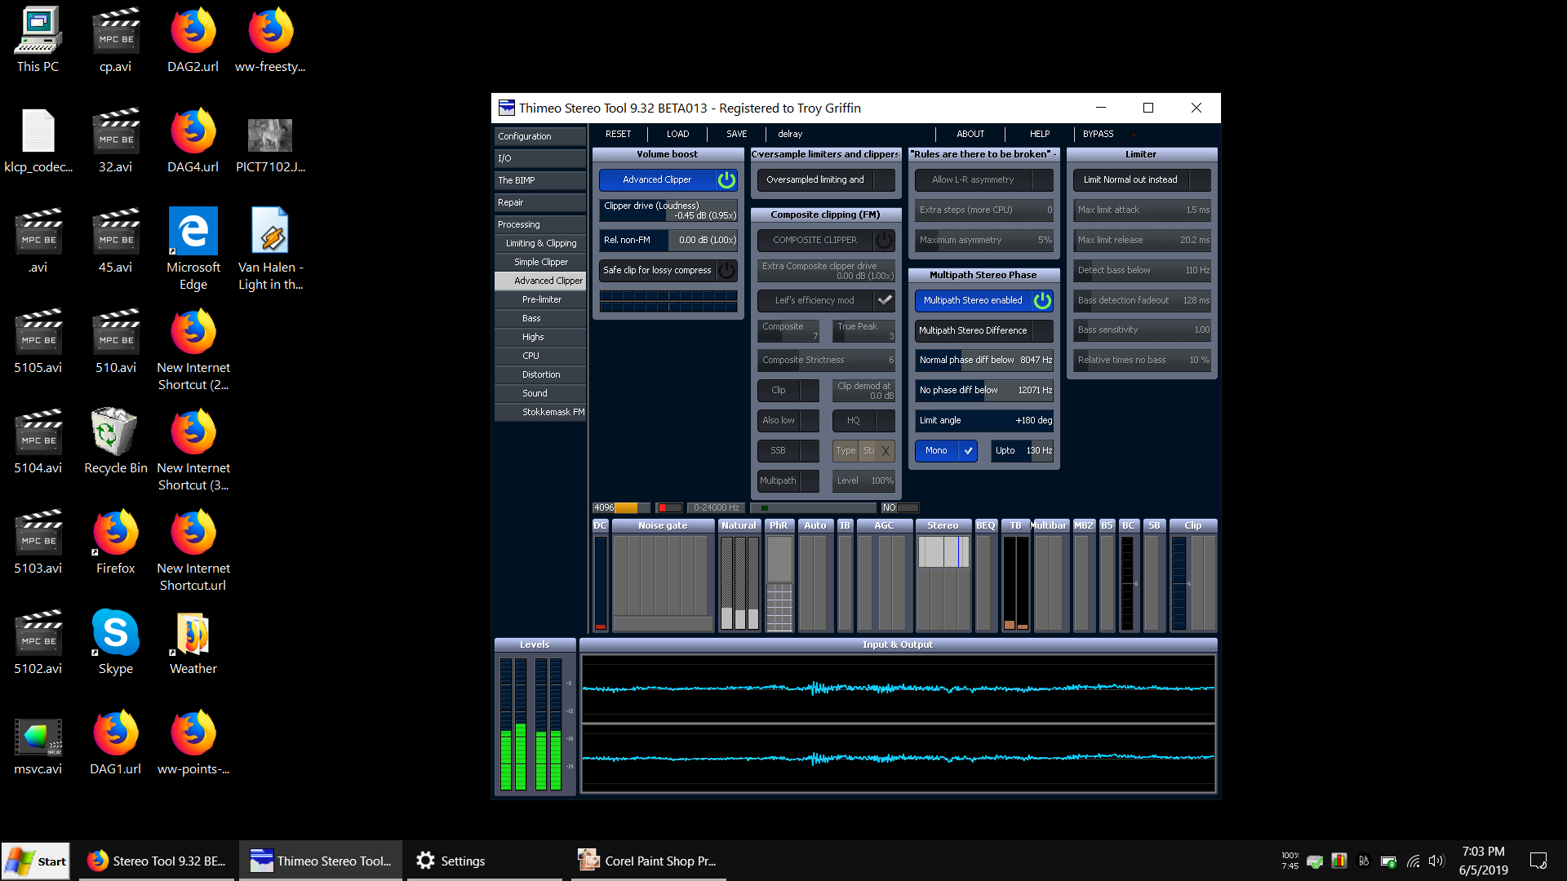Screen dimensions: 1567x881
Task: Toggle Safe clip for lossy compress power
Action: click(726, 270)
